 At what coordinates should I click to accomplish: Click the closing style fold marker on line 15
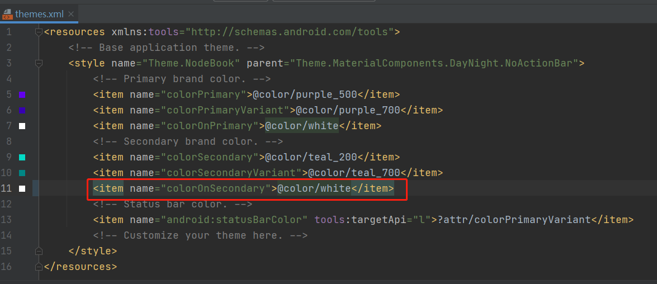point(39,251)
